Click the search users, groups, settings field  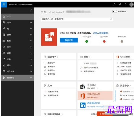(77, 19)
